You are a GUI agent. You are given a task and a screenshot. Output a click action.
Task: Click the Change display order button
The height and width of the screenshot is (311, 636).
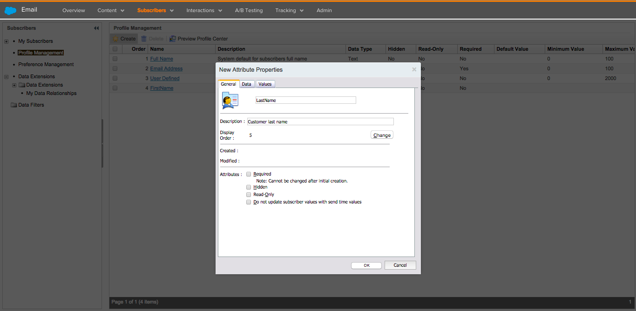click(382, 135)
